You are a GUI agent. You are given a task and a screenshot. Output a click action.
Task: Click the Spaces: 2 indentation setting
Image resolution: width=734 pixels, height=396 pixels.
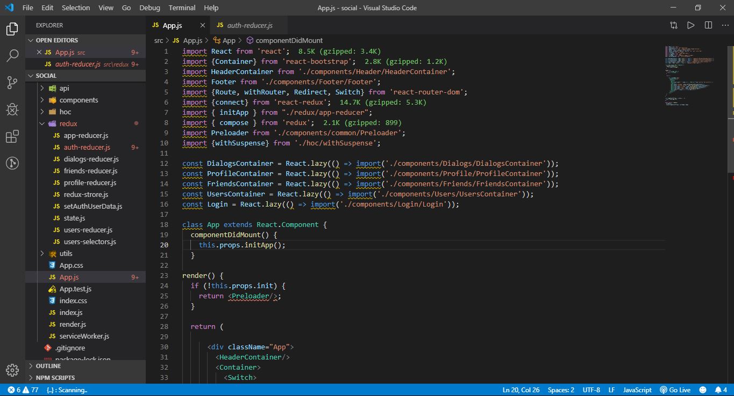click(561, 390)
